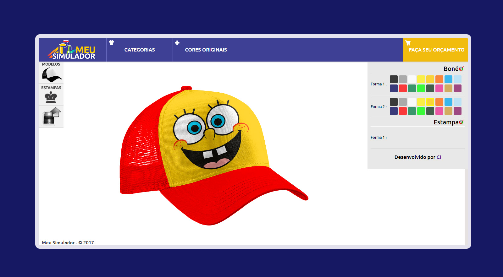Set Forma 1 to gray
This screenshot has height=277, width=503.
[403, 79]
